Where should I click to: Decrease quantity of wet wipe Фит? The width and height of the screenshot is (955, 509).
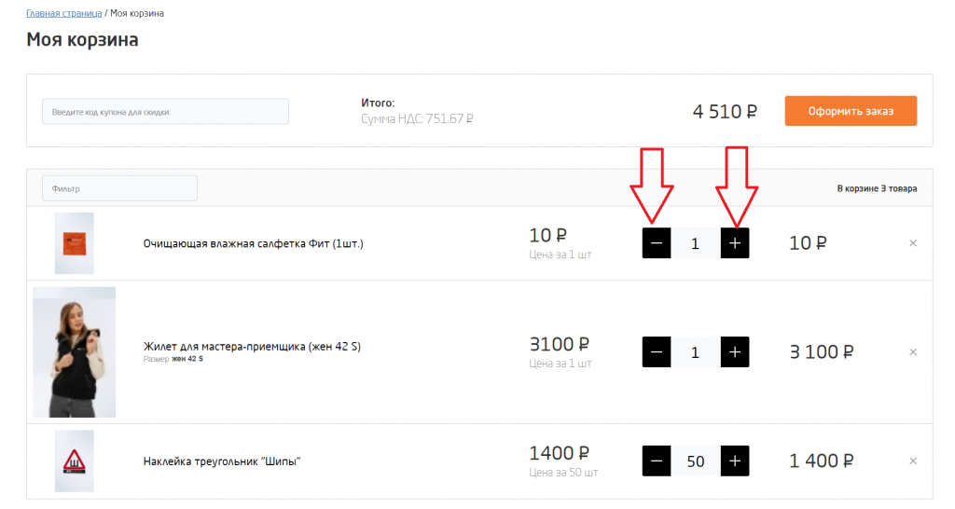(x=656, y=243)
